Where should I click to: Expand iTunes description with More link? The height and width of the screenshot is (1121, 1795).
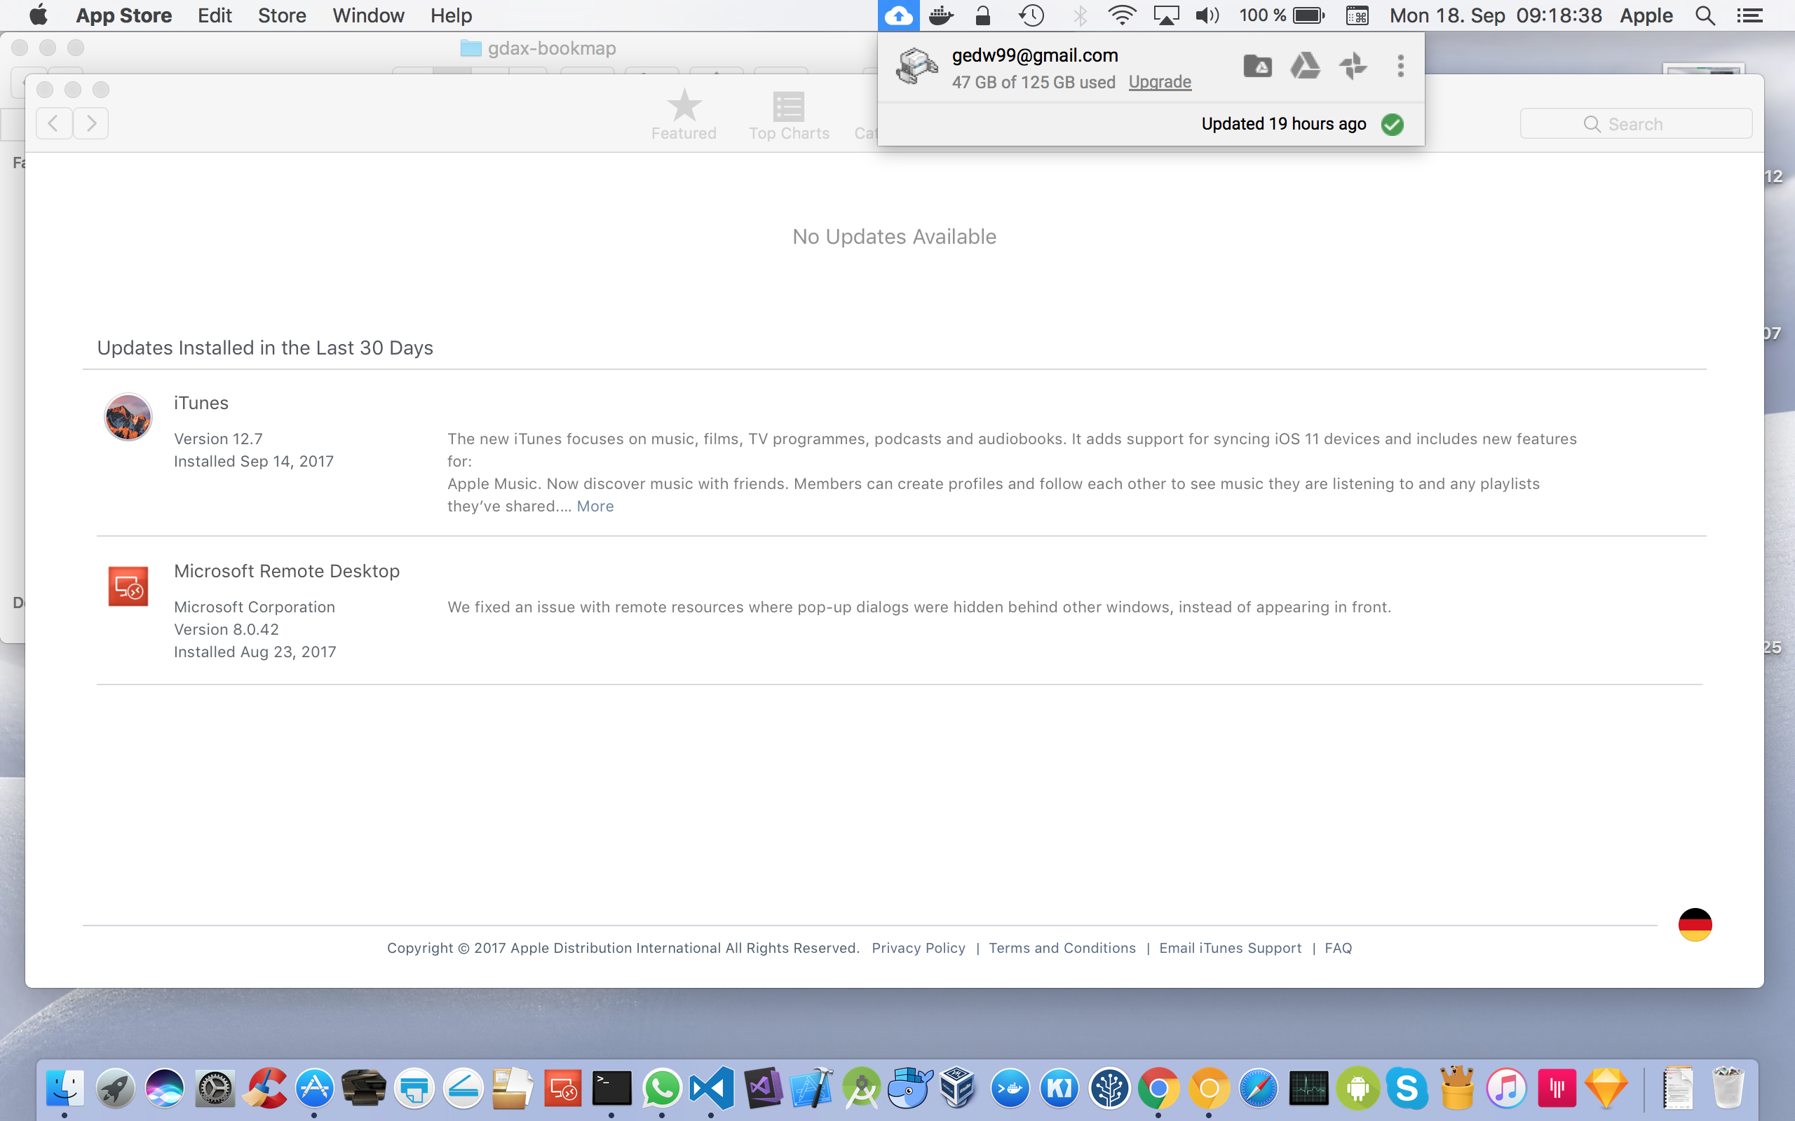pyautogui.click(x=595, y=507)
